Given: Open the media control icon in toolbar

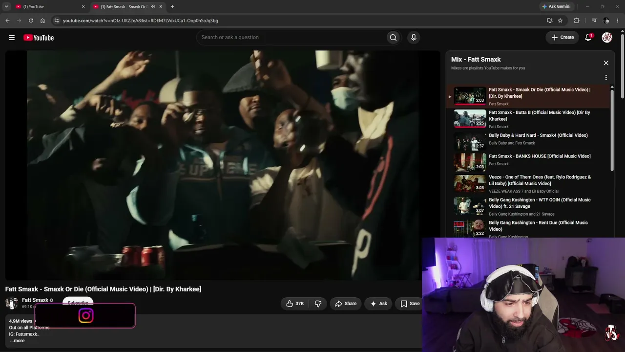Looking at the screenshot, I should point(594,21).
